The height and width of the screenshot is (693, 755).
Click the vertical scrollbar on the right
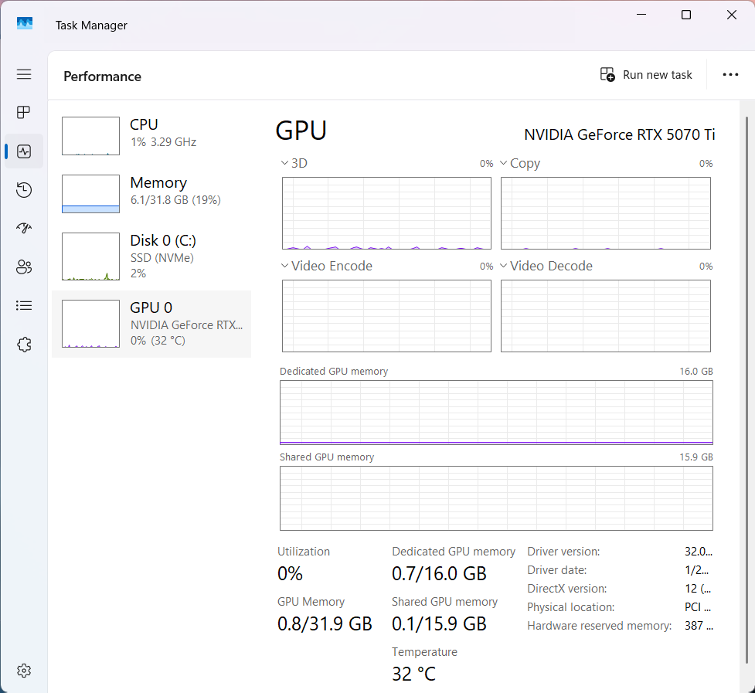tap(746, 390)
